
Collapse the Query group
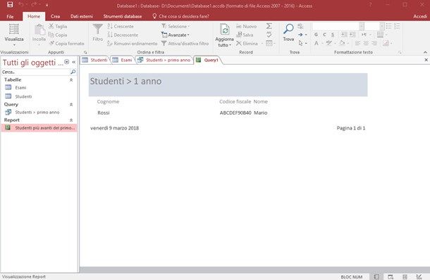tap(71, 105)
